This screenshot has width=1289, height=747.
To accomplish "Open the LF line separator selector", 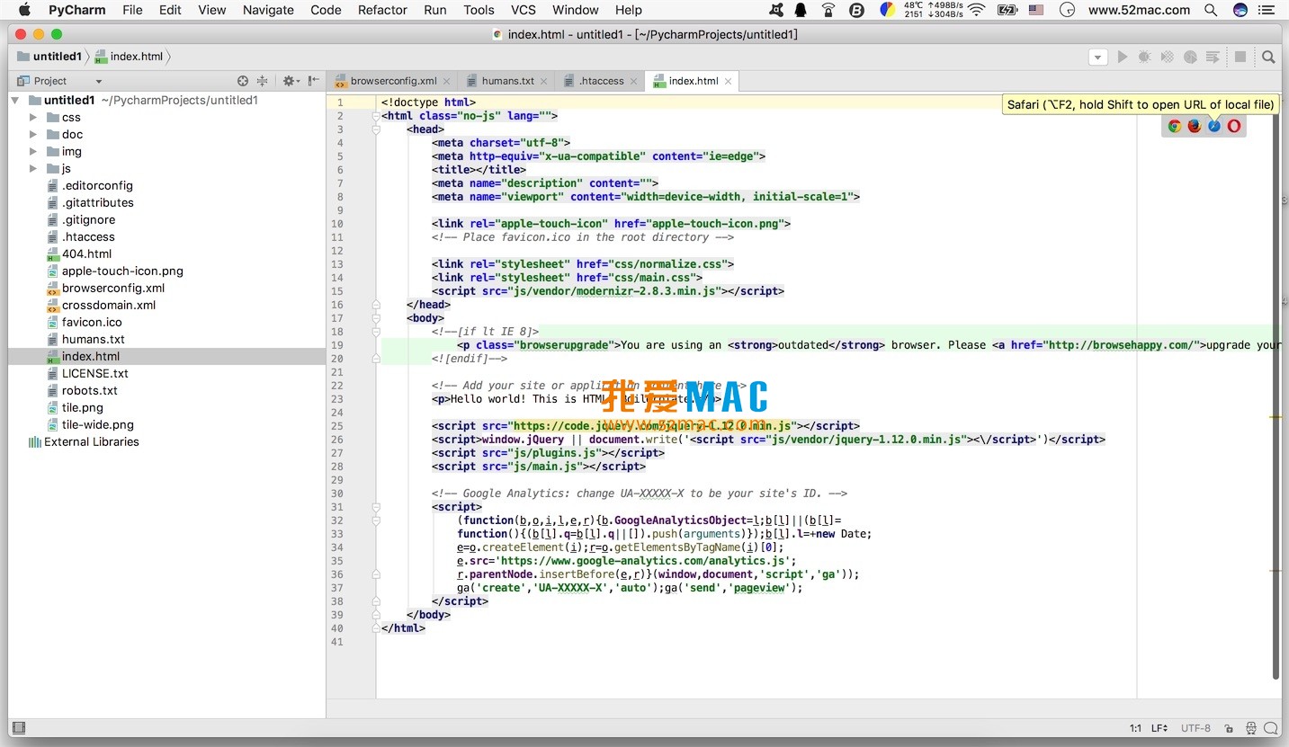I will (x=1159, y=728).
